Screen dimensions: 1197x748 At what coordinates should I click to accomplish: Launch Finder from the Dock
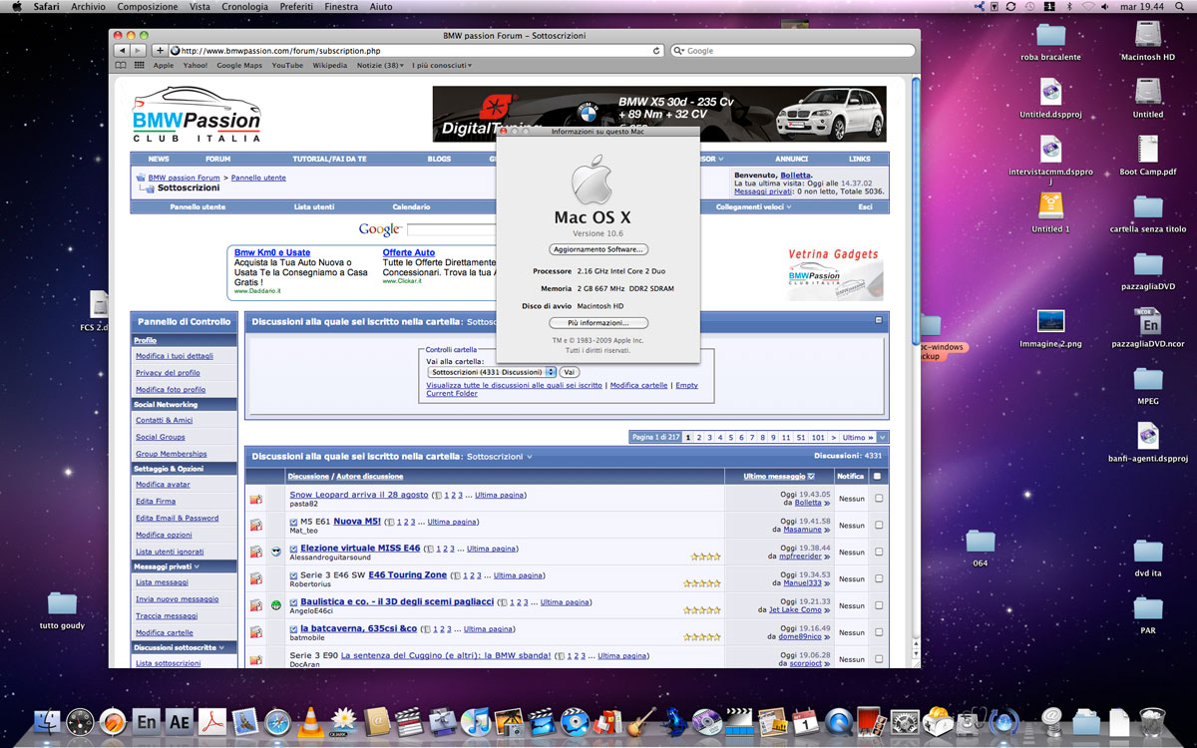pyautogui.click(x=46, y=720)
